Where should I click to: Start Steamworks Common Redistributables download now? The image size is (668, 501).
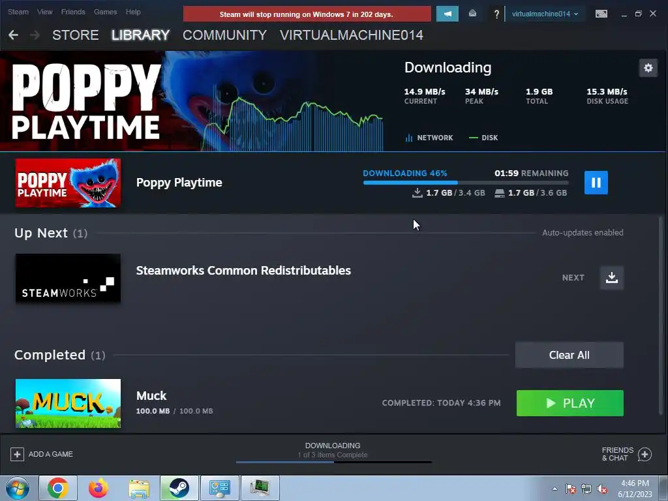click(611, 278)
